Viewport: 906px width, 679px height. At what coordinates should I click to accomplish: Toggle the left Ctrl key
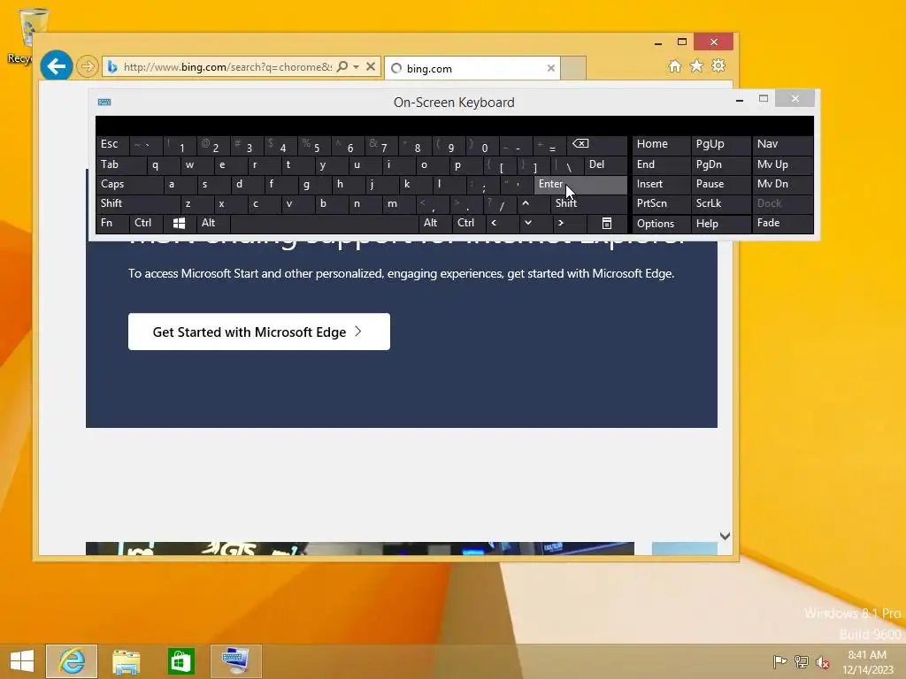[146, 223]
